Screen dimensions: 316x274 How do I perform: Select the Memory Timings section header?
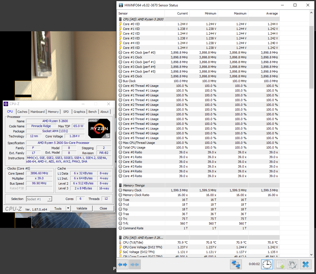[198, 185]
